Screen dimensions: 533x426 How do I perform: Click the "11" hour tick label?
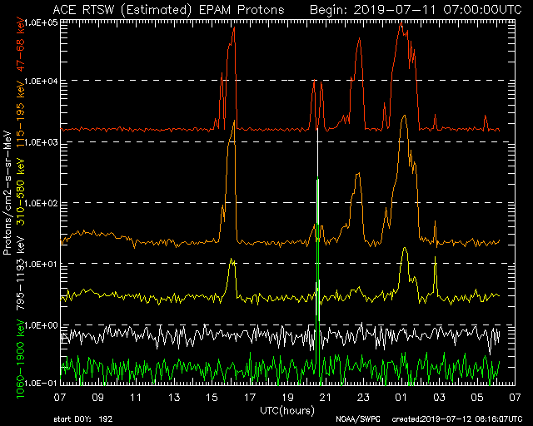tap(136, 397)
